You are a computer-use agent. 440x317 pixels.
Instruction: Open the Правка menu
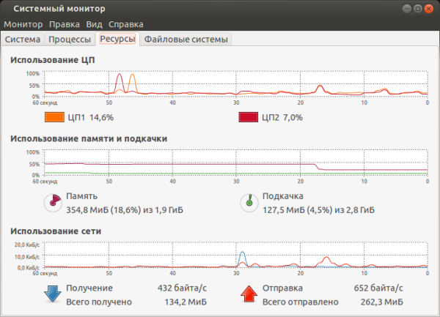point(65,24)
